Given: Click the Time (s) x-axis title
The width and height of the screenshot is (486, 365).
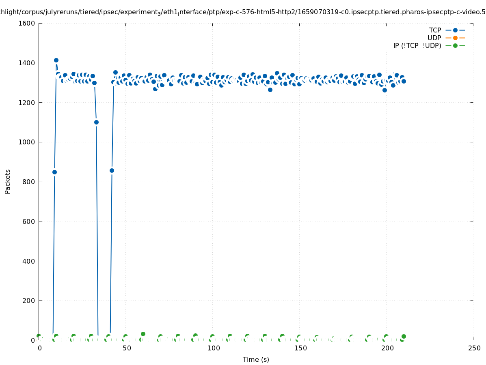Looking at the screenshot, I should (256, 359).
